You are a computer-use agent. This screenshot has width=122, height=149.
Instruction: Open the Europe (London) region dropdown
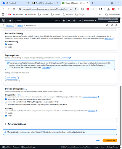click(90, 21)
